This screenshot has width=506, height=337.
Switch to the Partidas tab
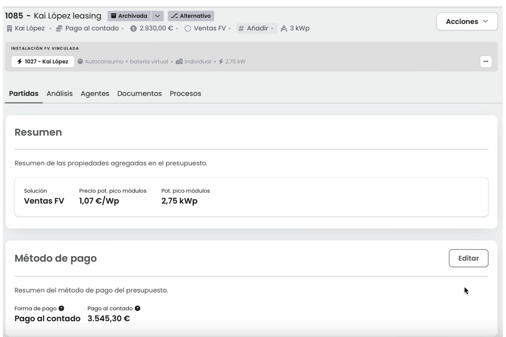click(x=24, y=94)
